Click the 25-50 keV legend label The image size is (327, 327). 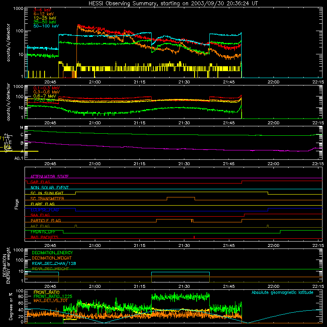(x=45, y=22)
